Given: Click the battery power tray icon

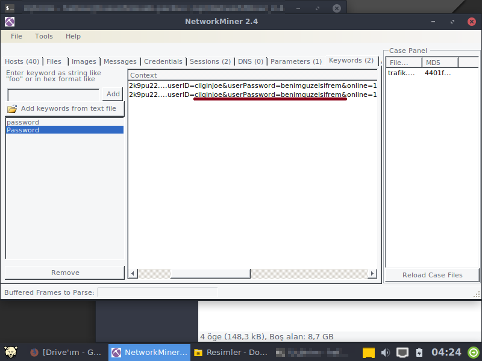Looking at the screenshot, I should click(x=419, y=353).
